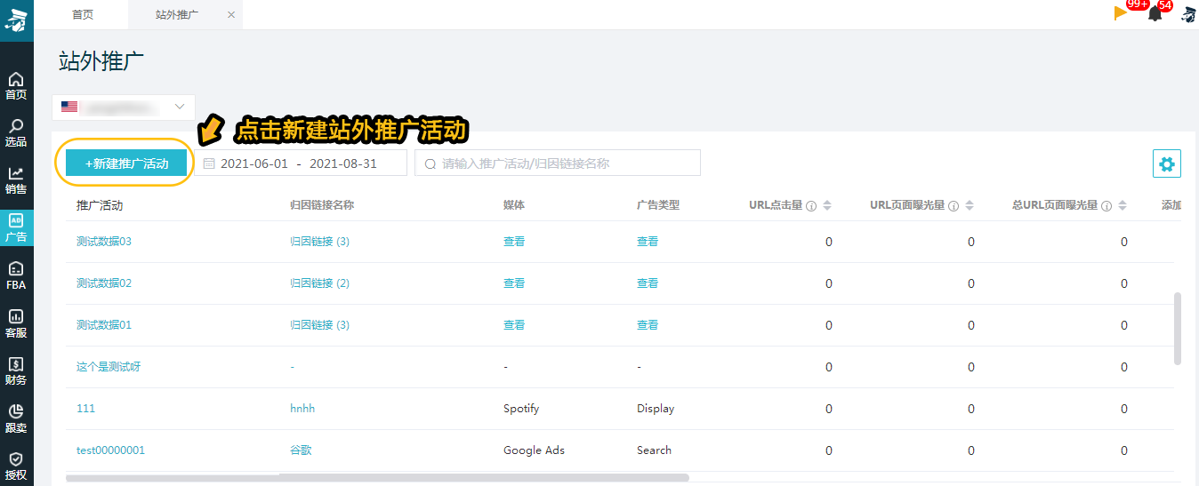Open FBA section in sidebar

click(x=16, y=275)
